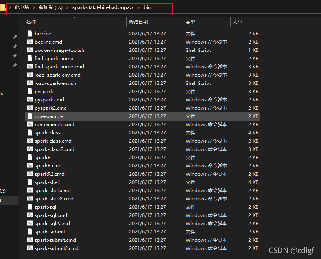The image size is (321, 259).
Task: Click the pyspark file icon
Action: point(30,91)
